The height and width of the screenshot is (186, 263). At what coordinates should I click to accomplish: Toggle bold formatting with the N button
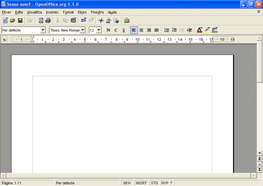pos(108,30)
